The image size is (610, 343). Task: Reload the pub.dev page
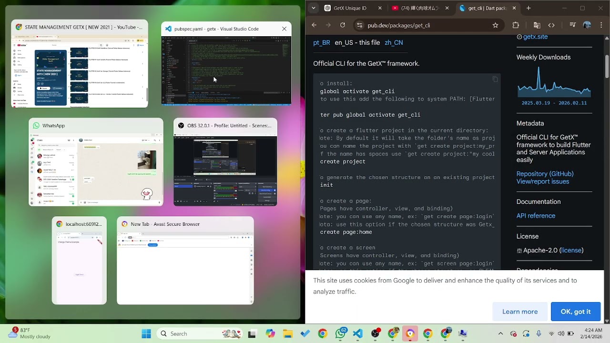click(x=343, y=25)
